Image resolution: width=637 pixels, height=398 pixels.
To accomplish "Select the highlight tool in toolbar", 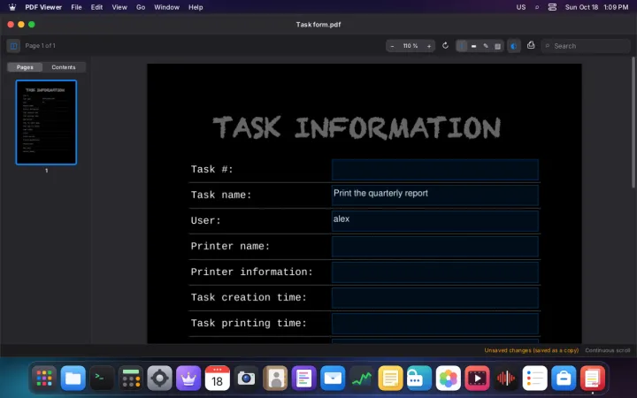I will coord(473,46).
